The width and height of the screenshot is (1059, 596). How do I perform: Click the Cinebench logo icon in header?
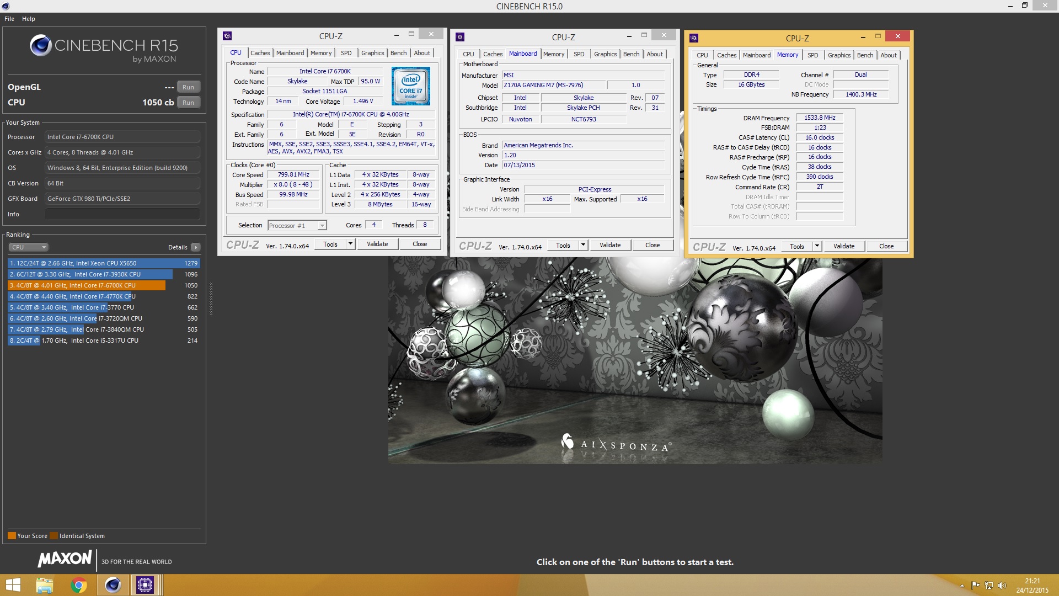[x=41, y=45]
